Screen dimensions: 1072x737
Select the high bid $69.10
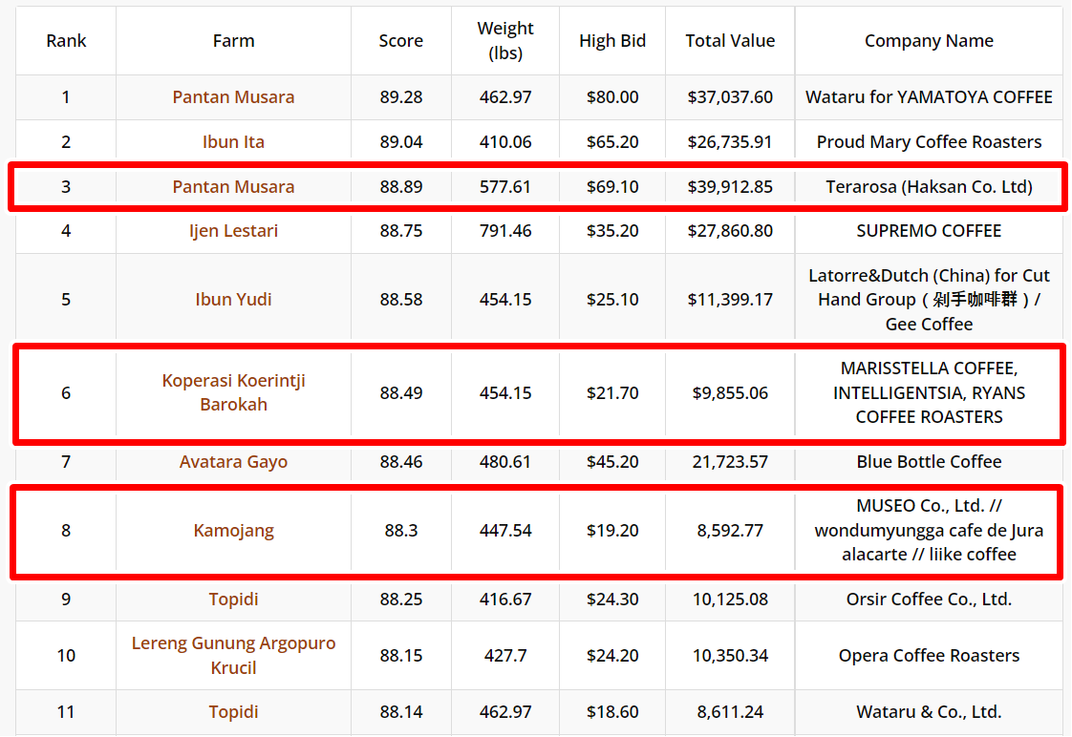(612, 187)
